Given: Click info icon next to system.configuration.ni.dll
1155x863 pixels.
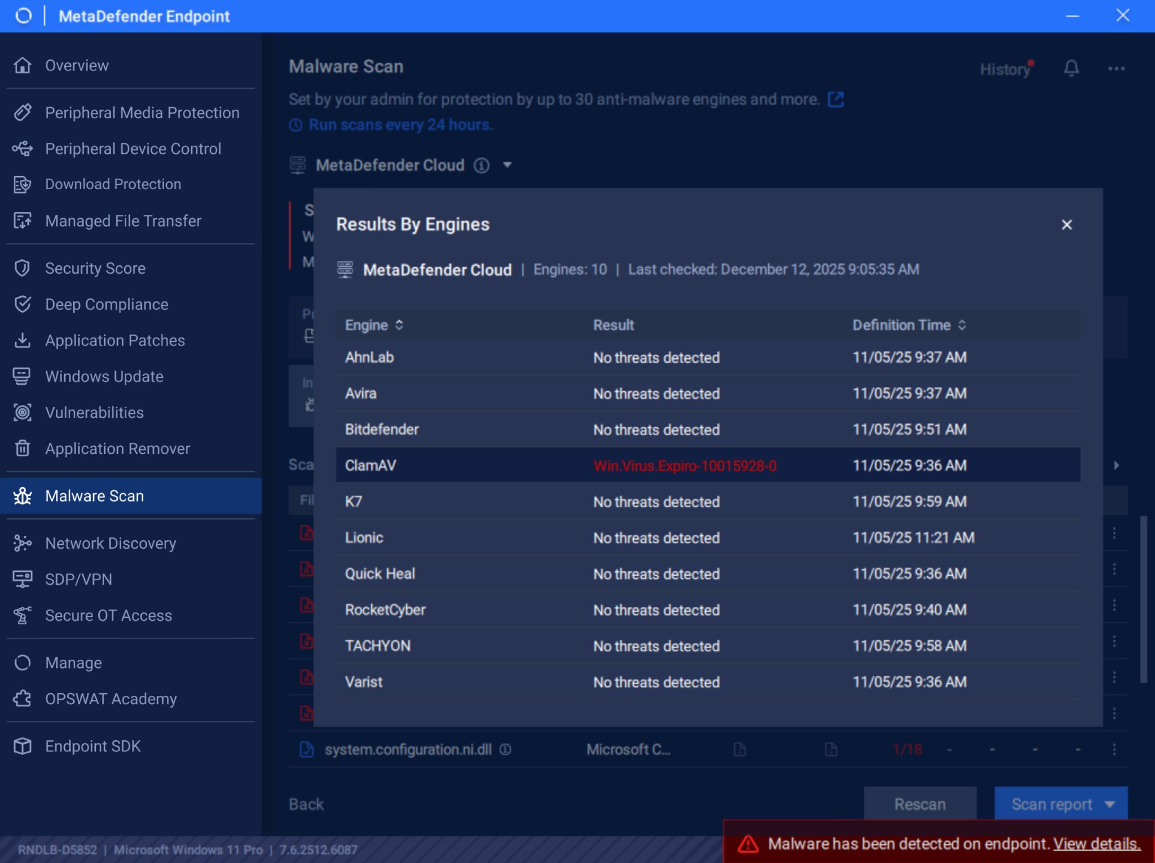Looking at the screenshot, I should pos(505,750).
